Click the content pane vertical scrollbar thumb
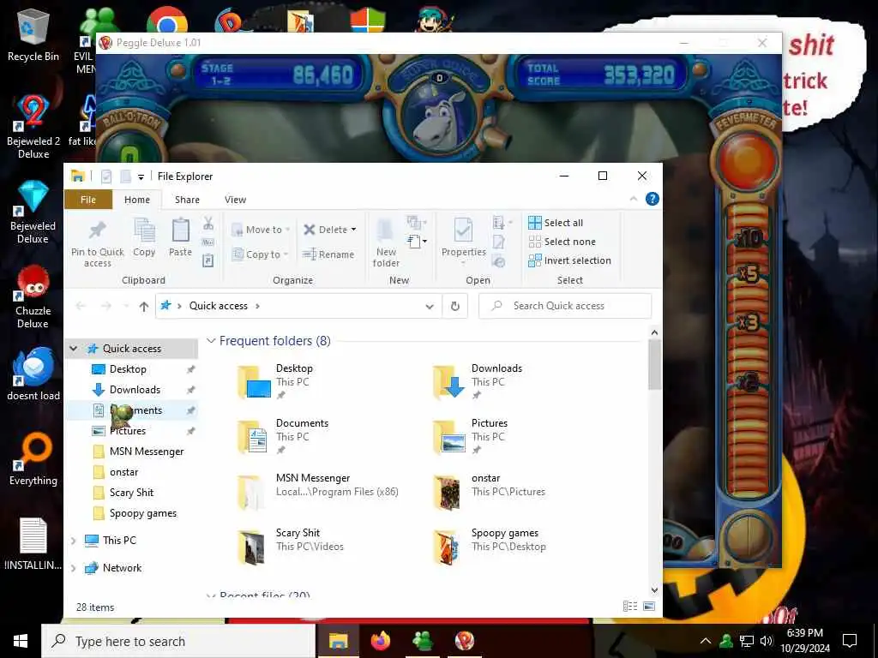878x658 pixels. [x=654, y=365]
